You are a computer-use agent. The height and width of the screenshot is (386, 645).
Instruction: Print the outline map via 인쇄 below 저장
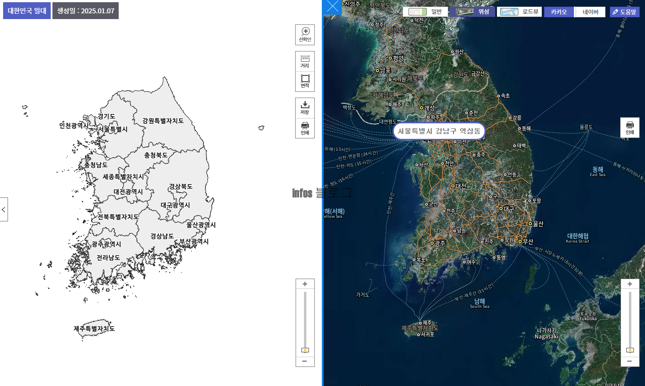tap(305, 128)
